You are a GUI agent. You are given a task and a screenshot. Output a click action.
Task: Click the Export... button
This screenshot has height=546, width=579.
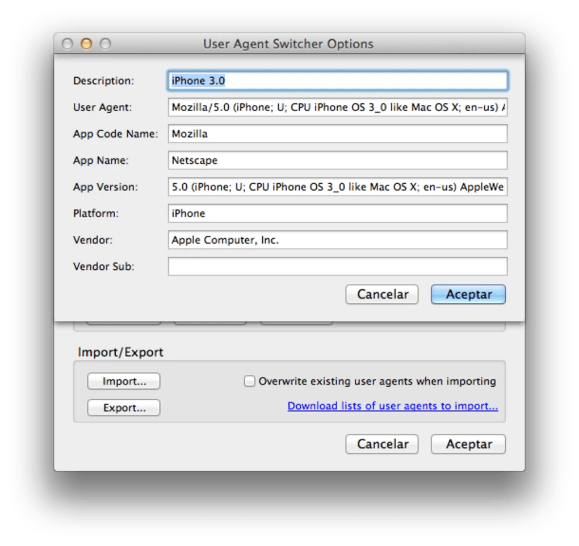[124, 408]
